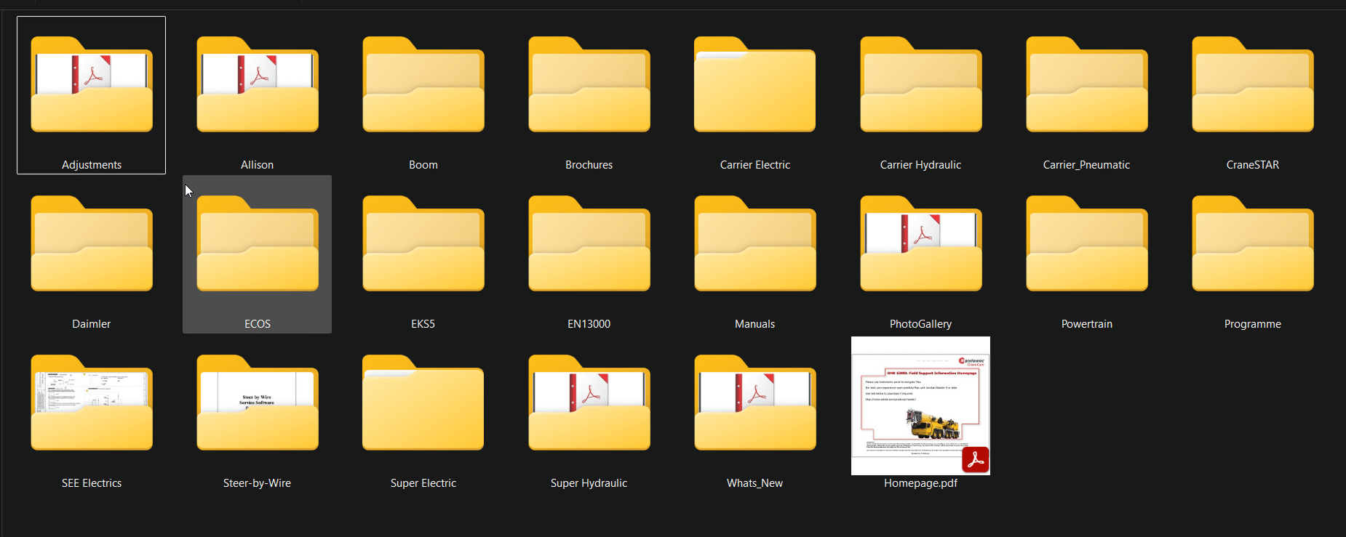Click the Manuals folder icon

[755, 243]
